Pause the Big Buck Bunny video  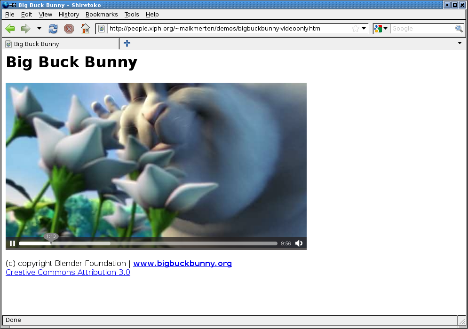[13, 243]
